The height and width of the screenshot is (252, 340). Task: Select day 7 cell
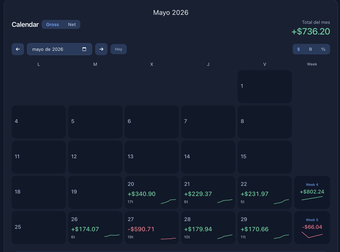click(208, 122)
